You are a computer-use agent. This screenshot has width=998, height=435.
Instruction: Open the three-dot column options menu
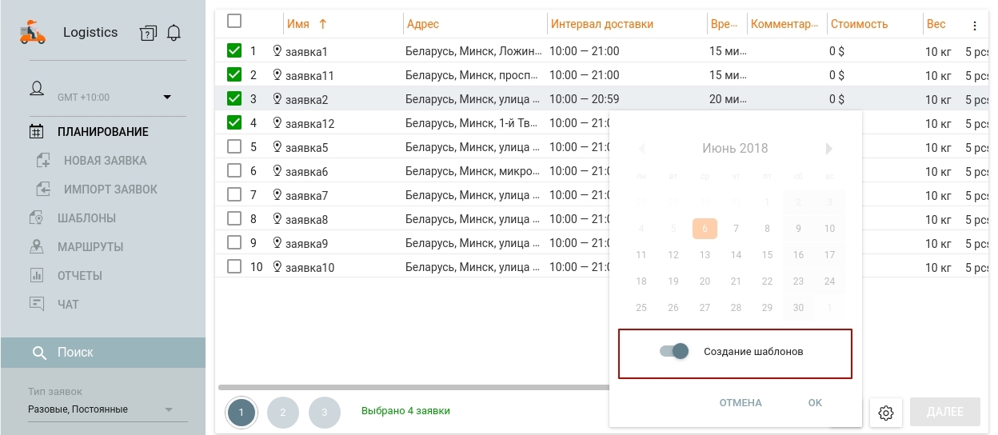click(x=974, y=26)
